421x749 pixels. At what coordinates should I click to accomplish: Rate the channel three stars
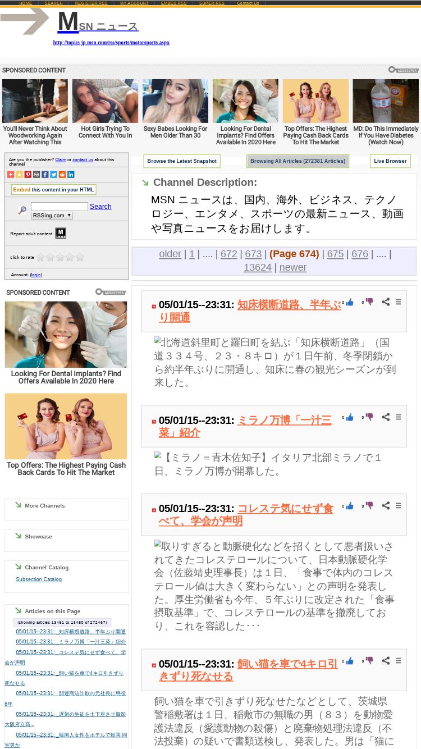pos(60,257)
